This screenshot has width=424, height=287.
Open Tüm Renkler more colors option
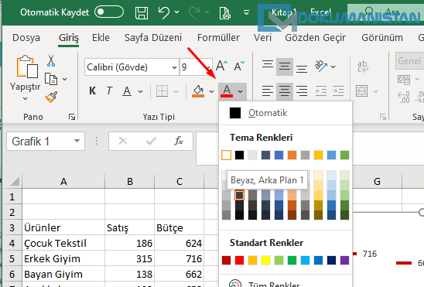coord(285,283)
